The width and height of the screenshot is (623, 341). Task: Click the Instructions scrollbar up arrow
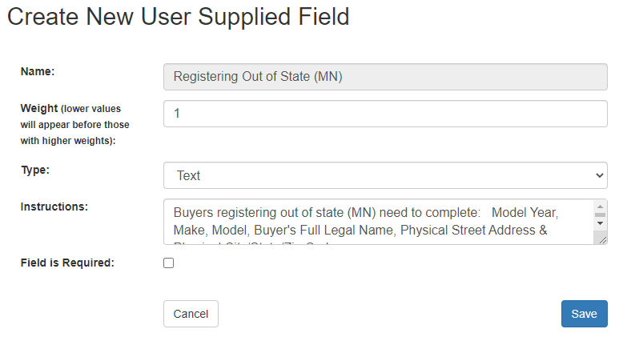(x=600, y=206)
